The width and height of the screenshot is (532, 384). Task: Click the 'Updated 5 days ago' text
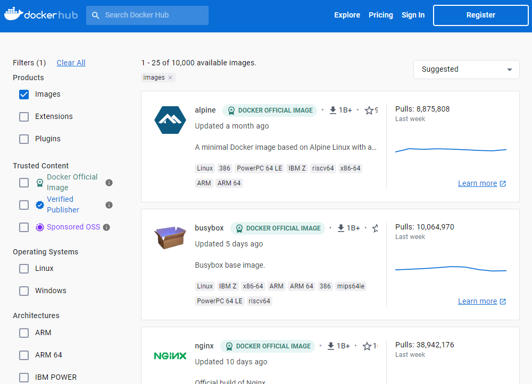click(x=229, y=244)
